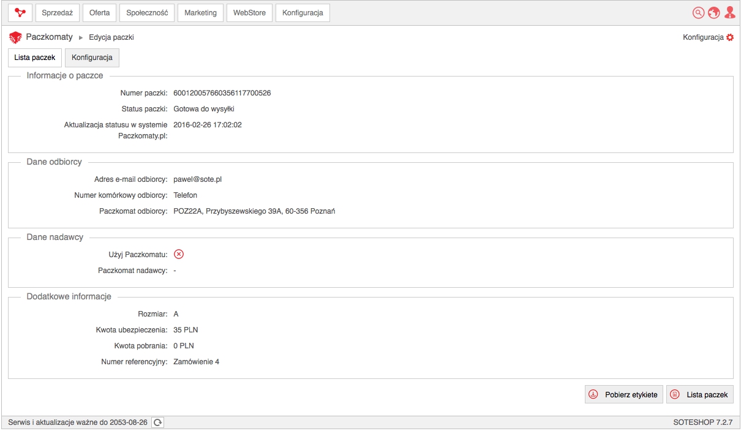741x431 pixels.
Task: Click the Paczkomaty breadcrumb link
Action: 49,37
